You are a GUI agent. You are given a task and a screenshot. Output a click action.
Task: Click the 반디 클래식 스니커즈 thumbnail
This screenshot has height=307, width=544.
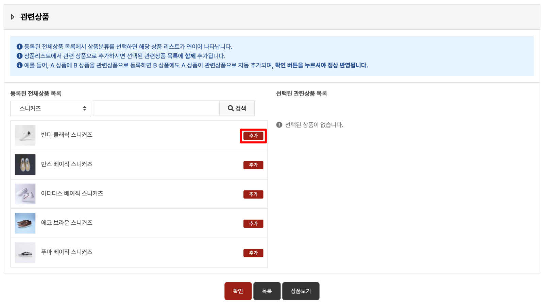point(25,135)
